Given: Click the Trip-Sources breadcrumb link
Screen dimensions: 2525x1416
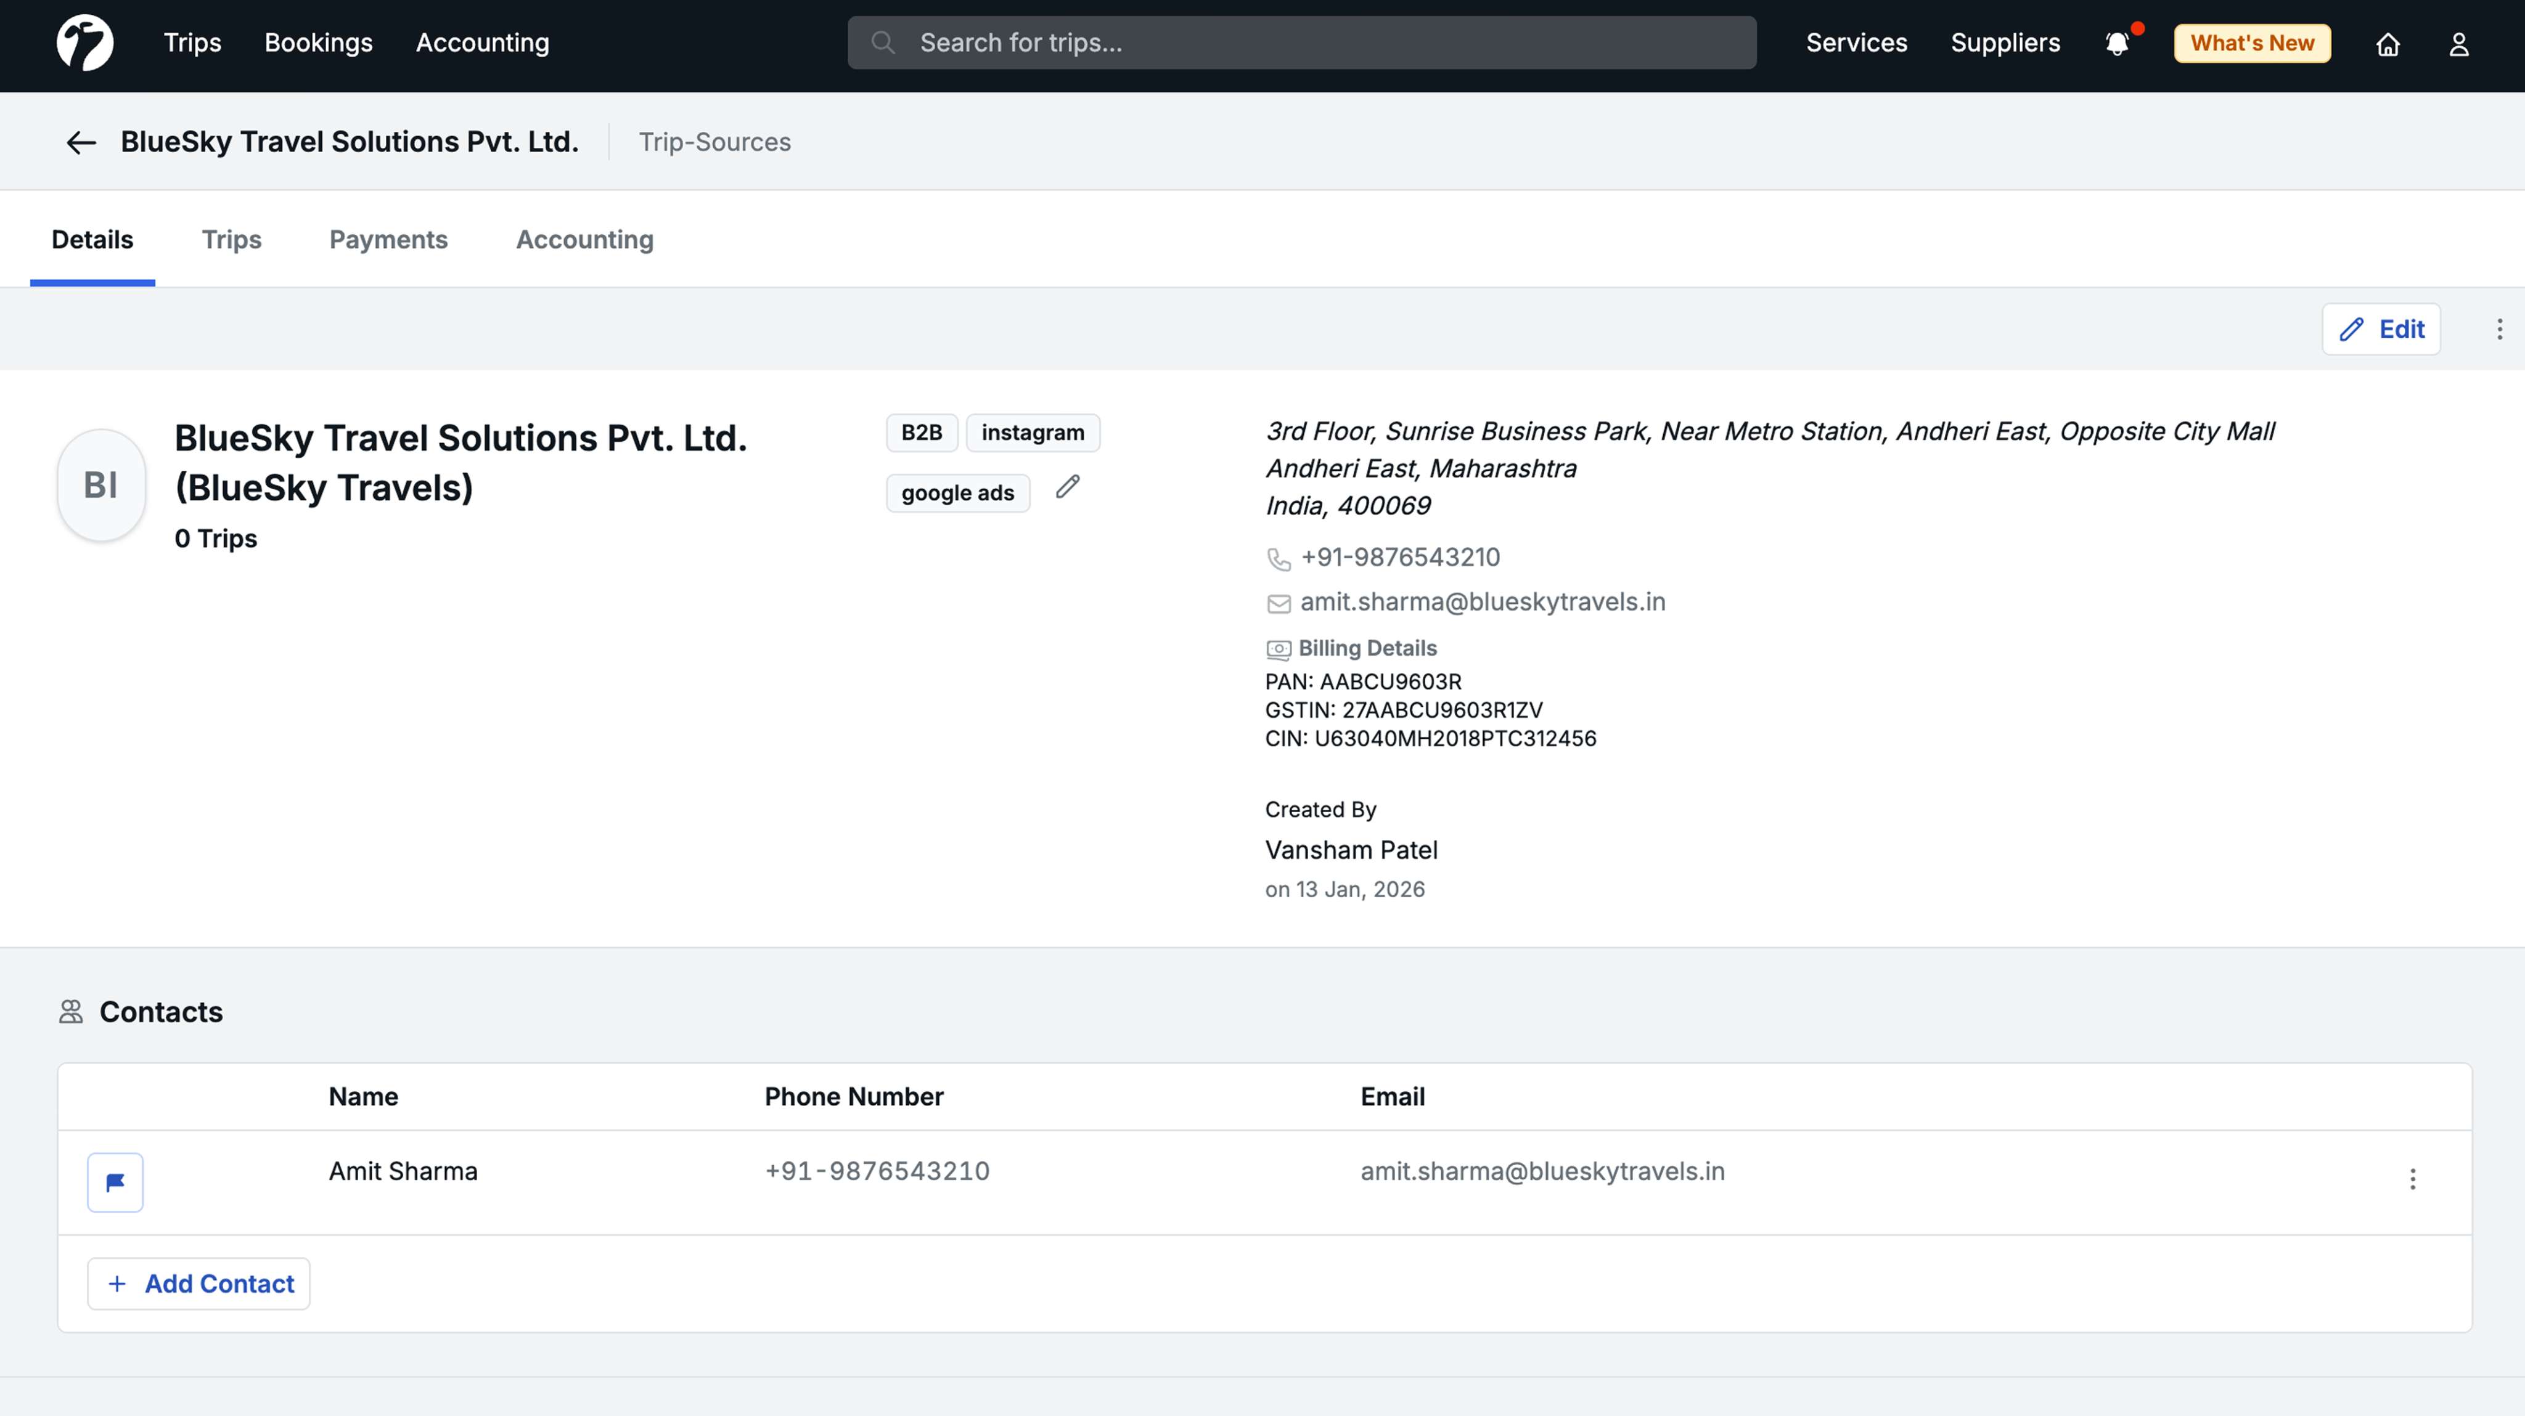Looking at the screenshot, I should 714,142.
